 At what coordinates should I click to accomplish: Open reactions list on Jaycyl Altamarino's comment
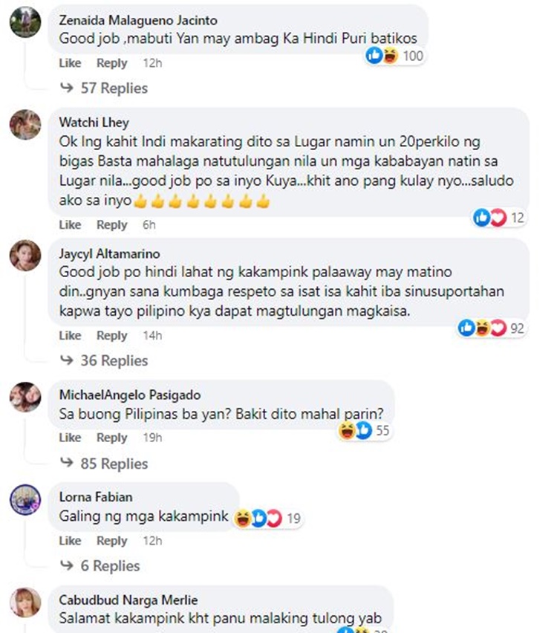coord(491,328)
